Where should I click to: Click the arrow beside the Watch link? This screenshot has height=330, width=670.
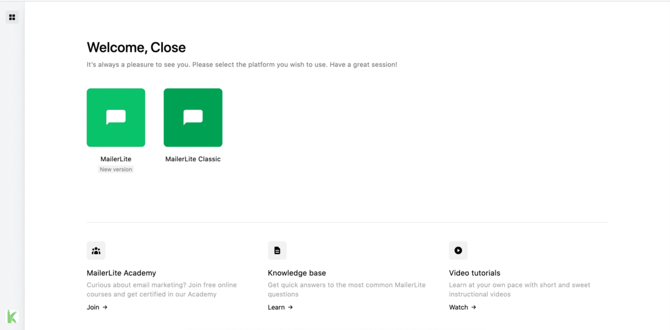click(473, 307)
